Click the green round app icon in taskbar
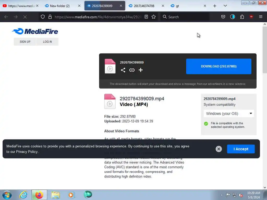Viewport: 267px width, 200px height. pos(88,195)
